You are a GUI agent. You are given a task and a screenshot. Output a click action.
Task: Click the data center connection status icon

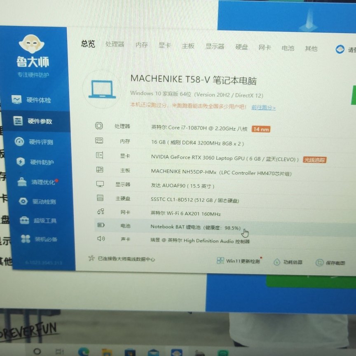coord(91,258)
